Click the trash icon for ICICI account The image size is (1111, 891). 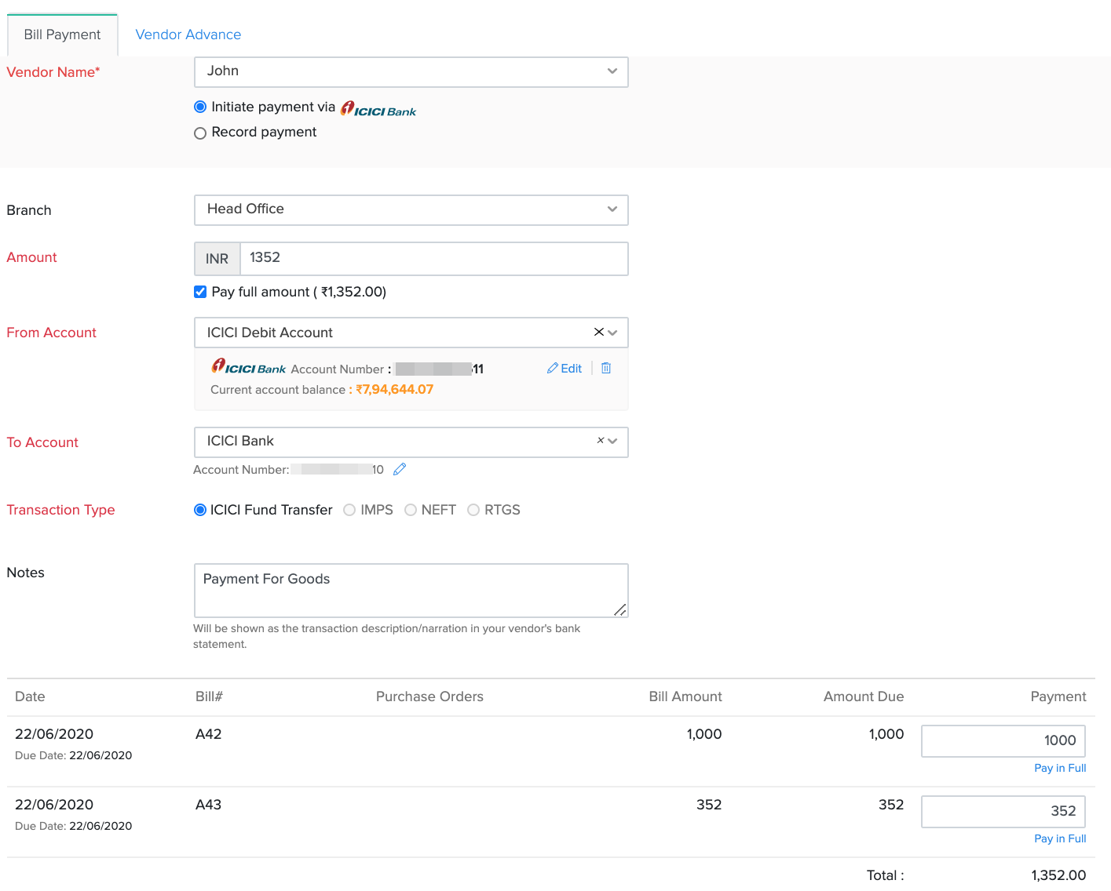606,368
